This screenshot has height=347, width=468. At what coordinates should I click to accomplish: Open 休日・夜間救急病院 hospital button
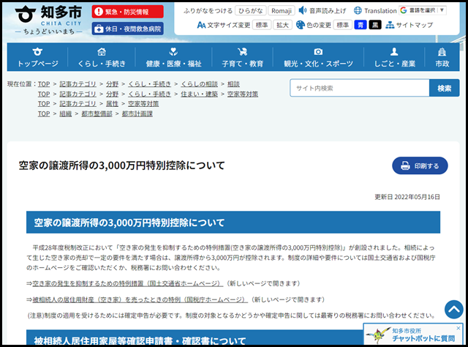click(127, 29)
